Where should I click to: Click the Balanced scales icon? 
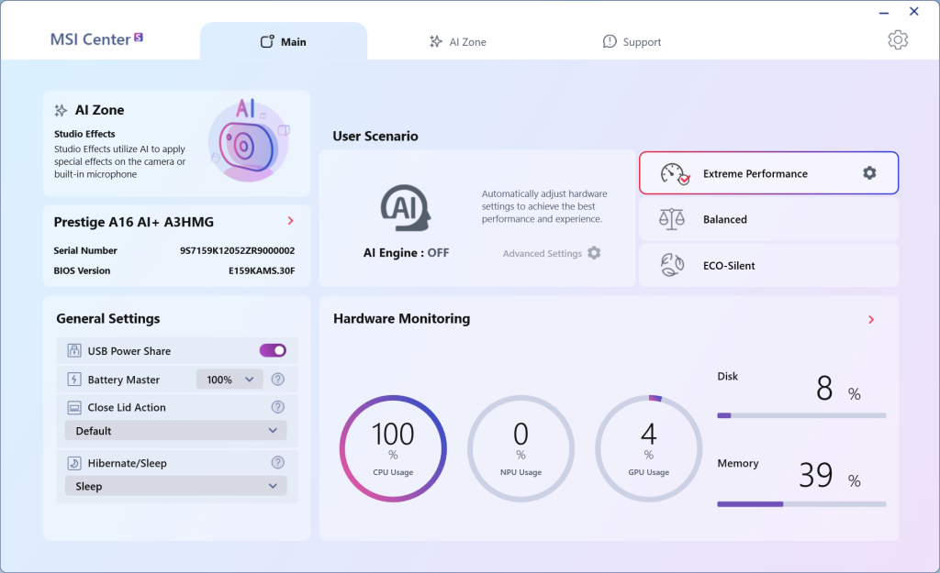tap(672, 219)
